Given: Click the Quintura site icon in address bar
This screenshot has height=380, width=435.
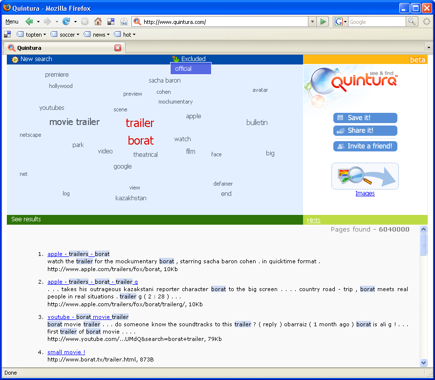Looking at the screenshot, I should pyautogui.click(x=137, y=21).
